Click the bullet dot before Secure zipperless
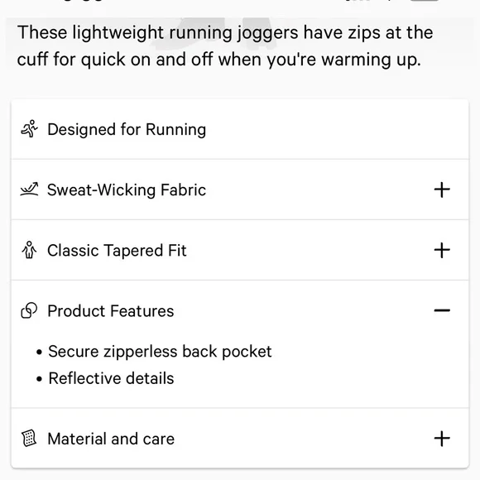Viewport: 480px width, 480px height. pyautogui.click(x=39, y=352)
